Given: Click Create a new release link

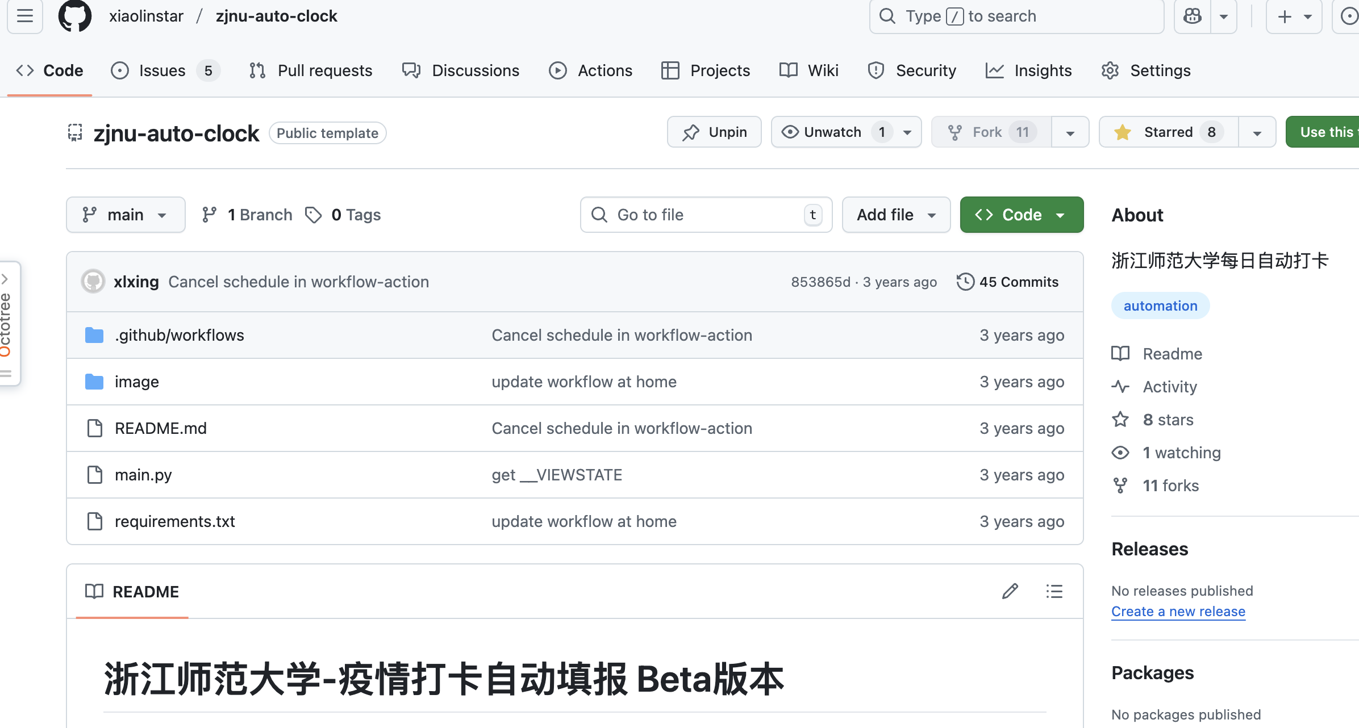Looking at the screenshot, I should pyautogui.click(x=1178, y=612).
